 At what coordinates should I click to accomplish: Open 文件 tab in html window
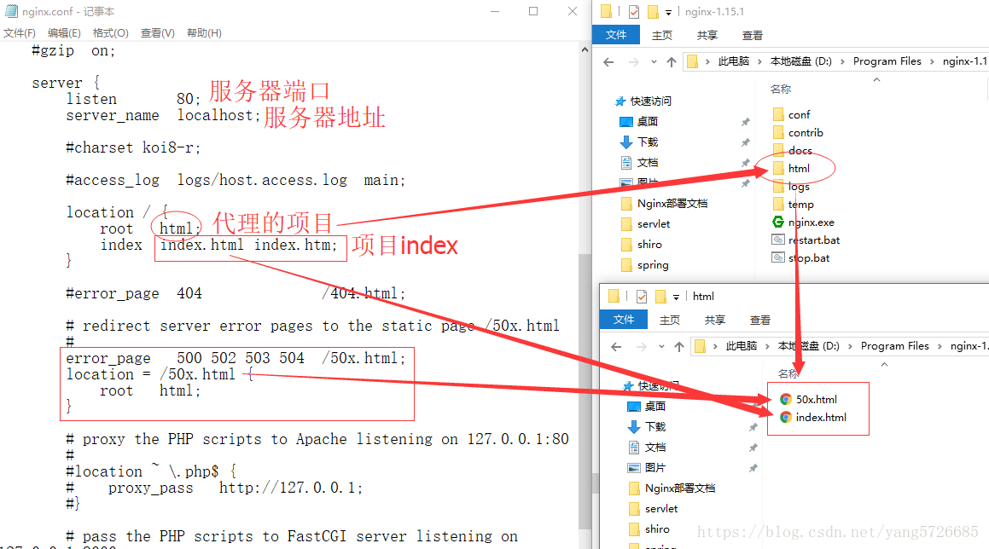[x=624, y=320]
